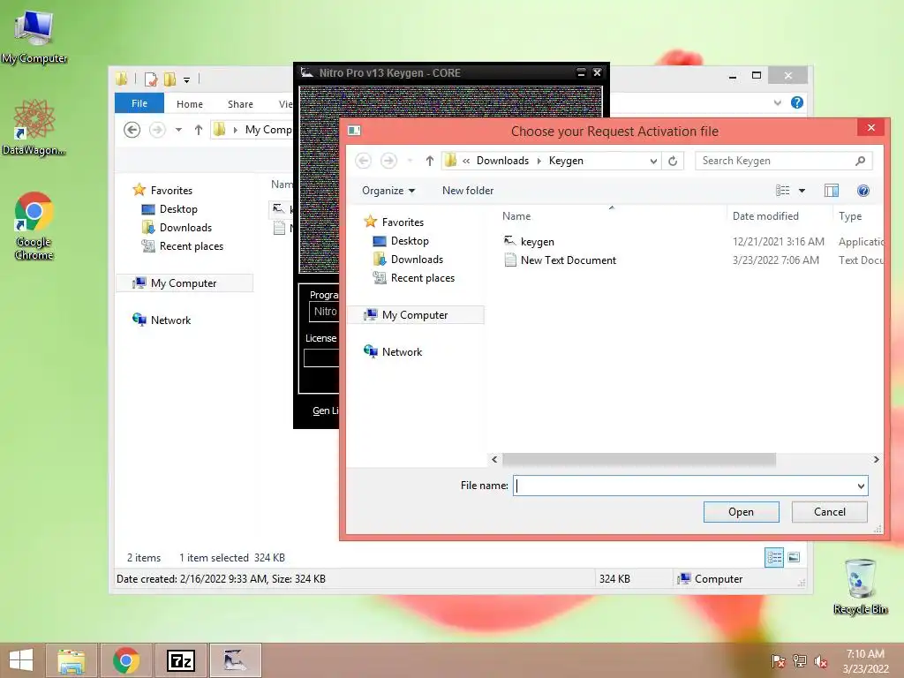Screen dimensions: 904x678
Task: Select Downloads in Explorer window sidebar
Action: 185,228
